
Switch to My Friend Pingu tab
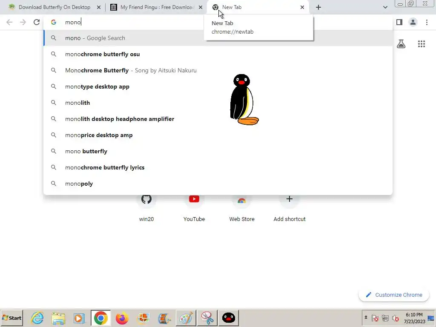[x=157, y=7]
